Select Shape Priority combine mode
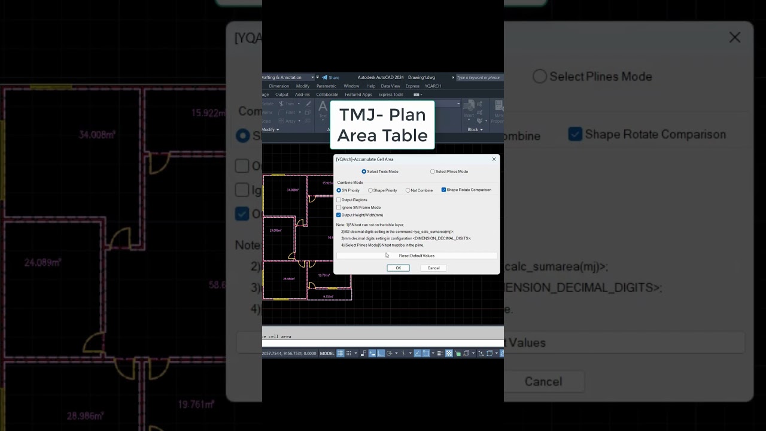 point(370,190)
